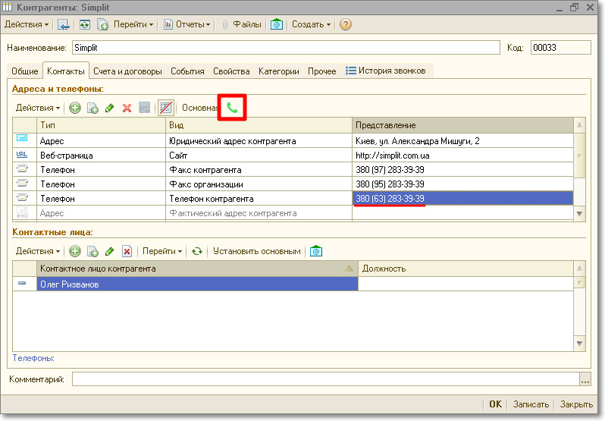Click the help question mark icon
This screenshot has height=421, width=605.
[x=346, y=24]
